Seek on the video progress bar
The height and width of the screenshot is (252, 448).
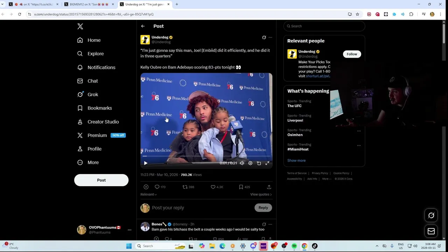pos(206,156)
